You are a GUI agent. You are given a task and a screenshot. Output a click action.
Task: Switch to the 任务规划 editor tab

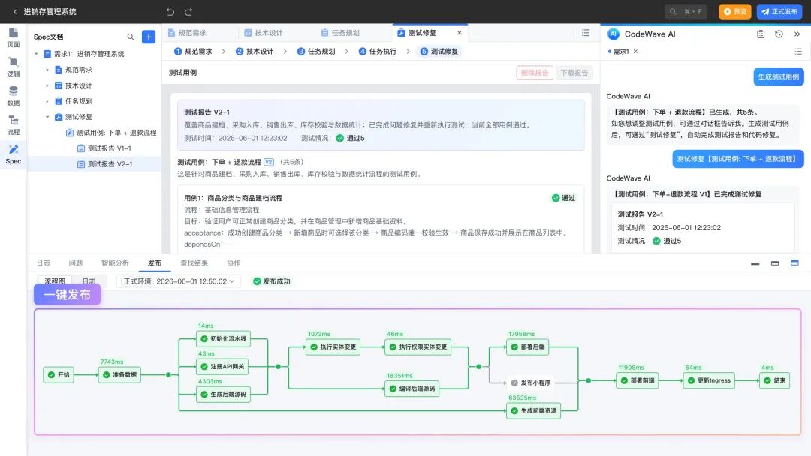click(340, 33)
